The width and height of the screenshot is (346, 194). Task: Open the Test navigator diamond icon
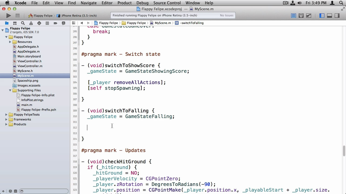(x=39, y=23)
